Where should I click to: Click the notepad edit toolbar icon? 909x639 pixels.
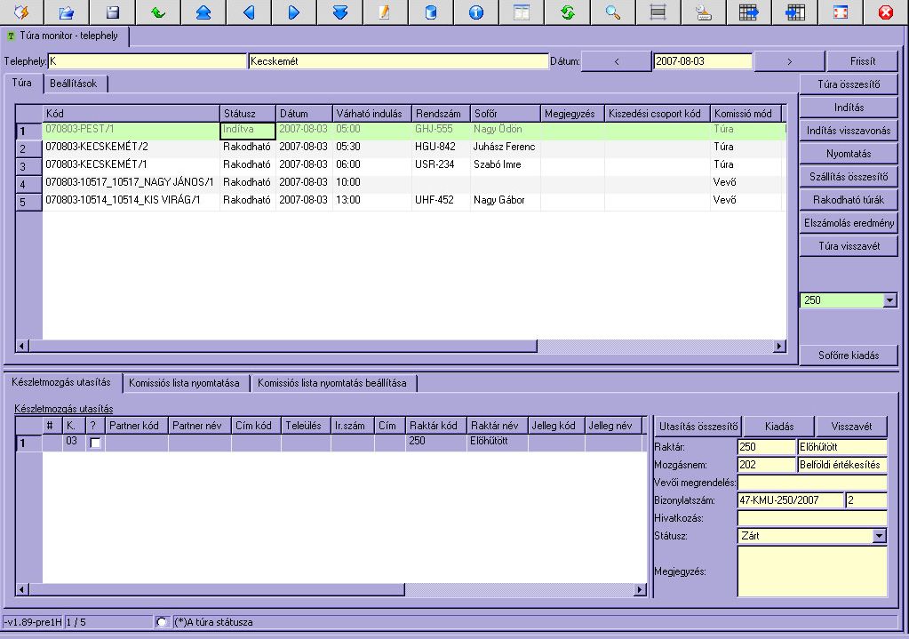(385, 12)
